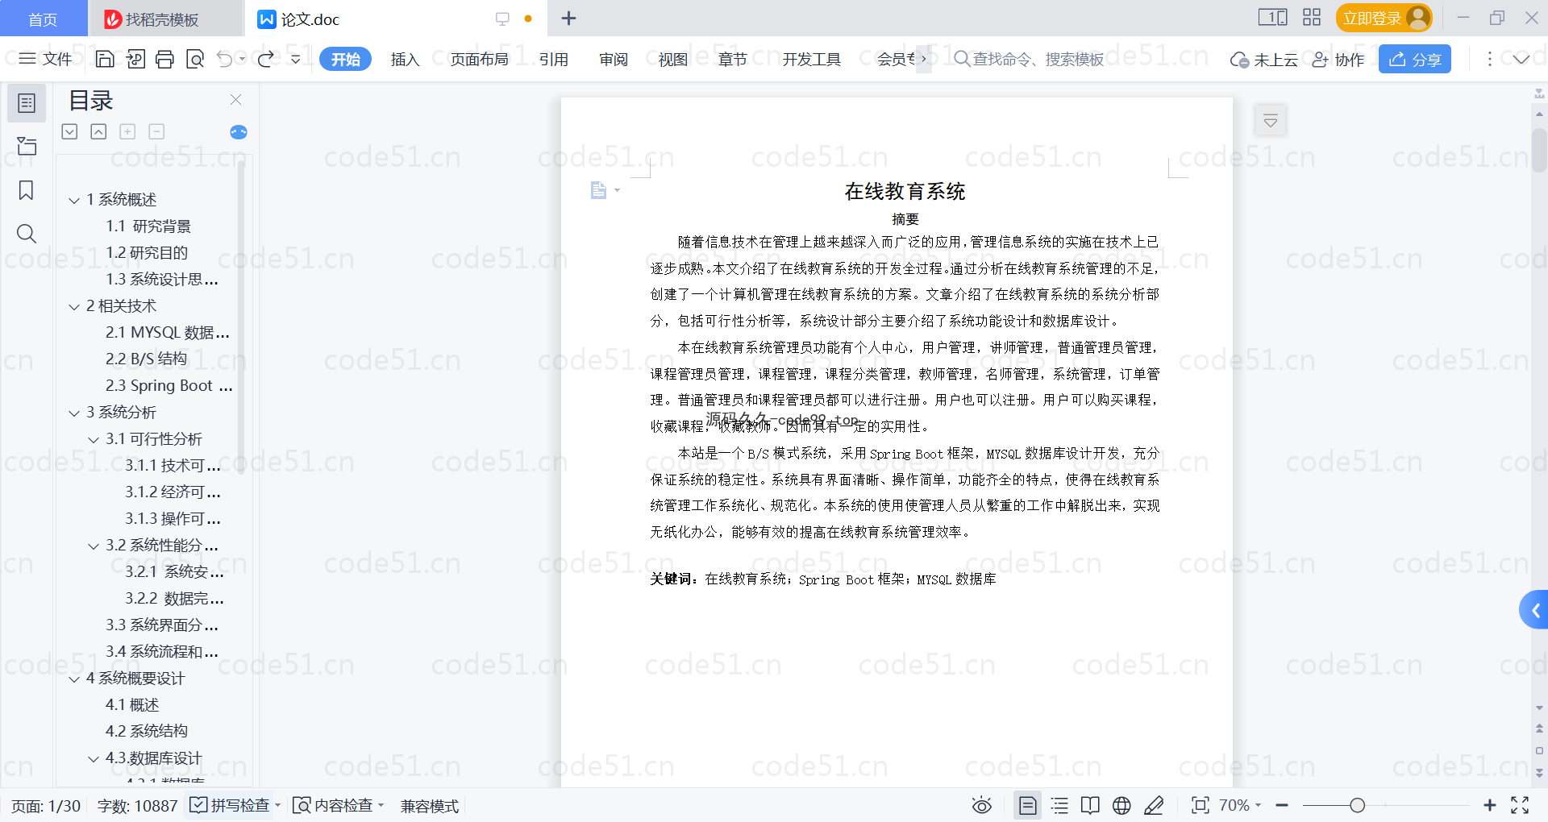Click the page collapse button at top right
The width and height of the screenshot is (1548, 822).
pyautogui.click(x=1271, y=121)
